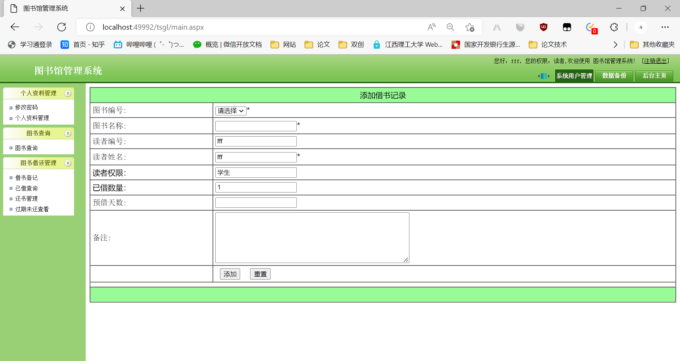
Task: Open 概览 | 微信开放文档 bookmark
Action: (x=227, y=45)
